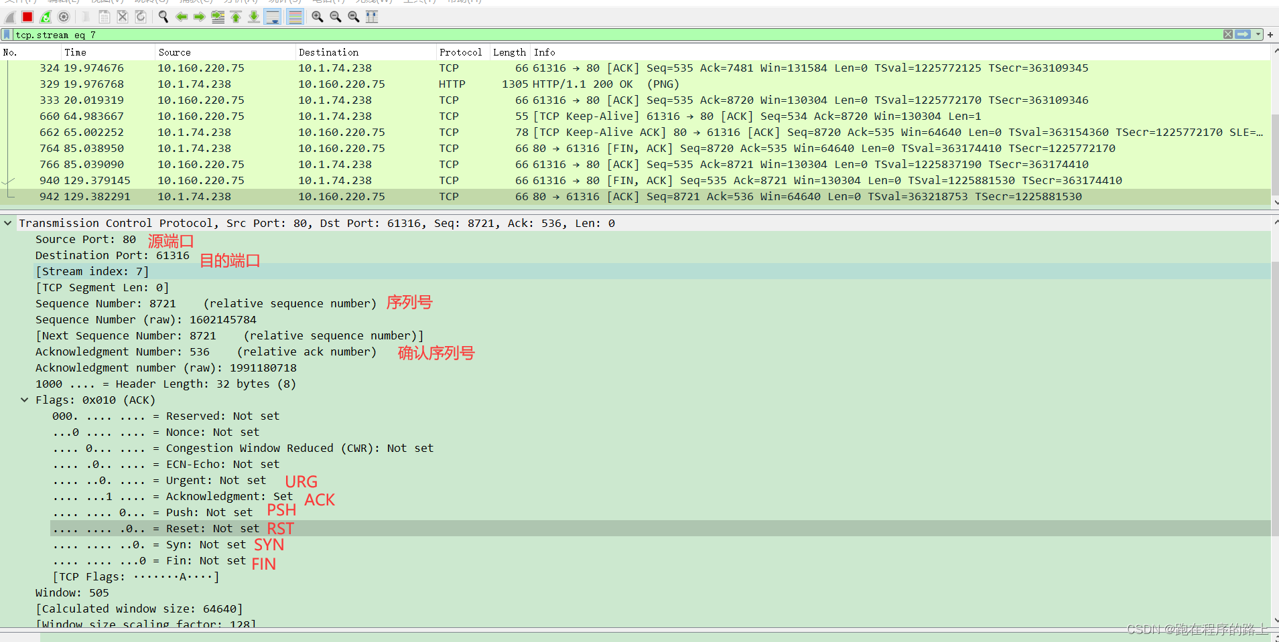Sort by the Source column header
Image resolution: width=1279 pixels, height=642 pixels.
(x=224, y=52)
